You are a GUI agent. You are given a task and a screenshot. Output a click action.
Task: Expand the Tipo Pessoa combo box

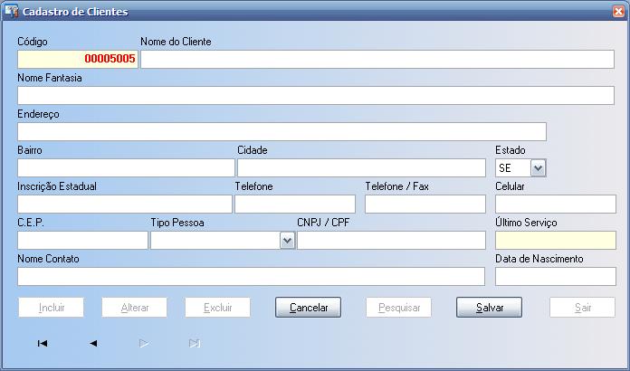tap(287, 241)
